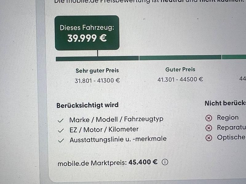Viewport: 246px width, 184px height.
Task: Click the Guter Preis label
Action: pos(180,70)
